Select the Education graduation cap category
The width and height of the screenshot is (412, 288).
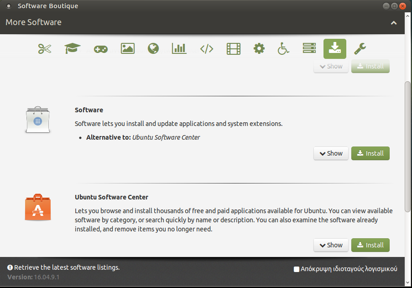[72, 48]
